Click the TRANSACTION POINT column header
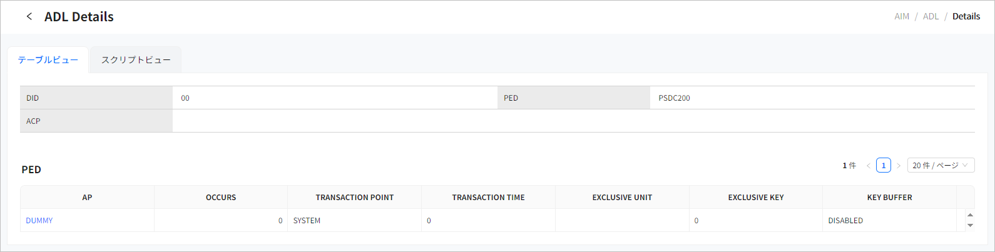995x252 pixels. click(354, 198)
